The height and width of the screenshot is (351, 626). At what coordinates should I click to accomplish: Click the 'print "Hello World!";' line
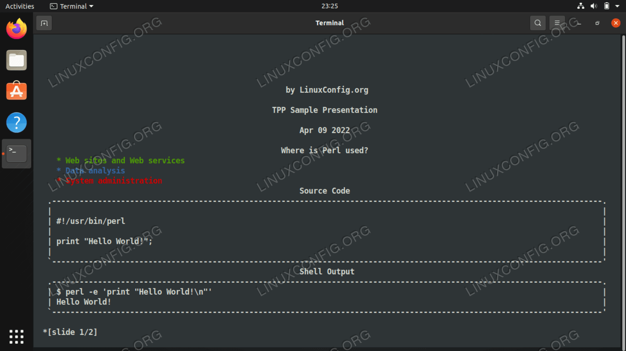point(104,241)
